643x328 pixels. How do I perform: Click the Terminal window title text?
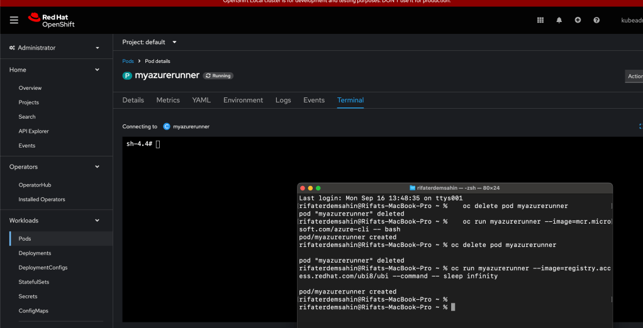458,188
